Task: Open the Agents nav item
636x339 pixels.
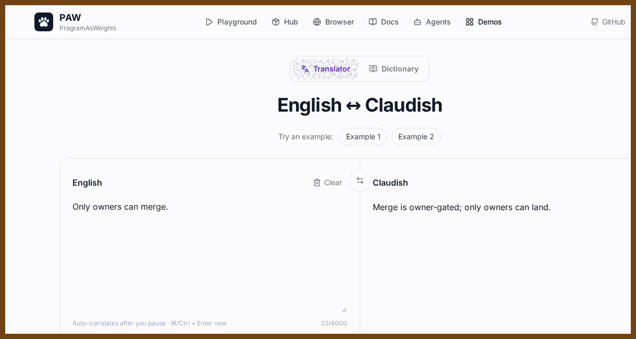Action: (432, 22)
